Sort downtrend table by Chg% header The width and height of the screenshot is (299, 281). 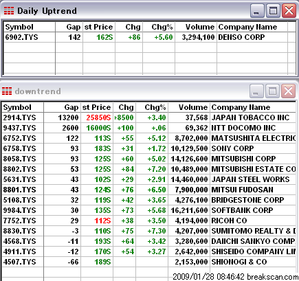152,107
